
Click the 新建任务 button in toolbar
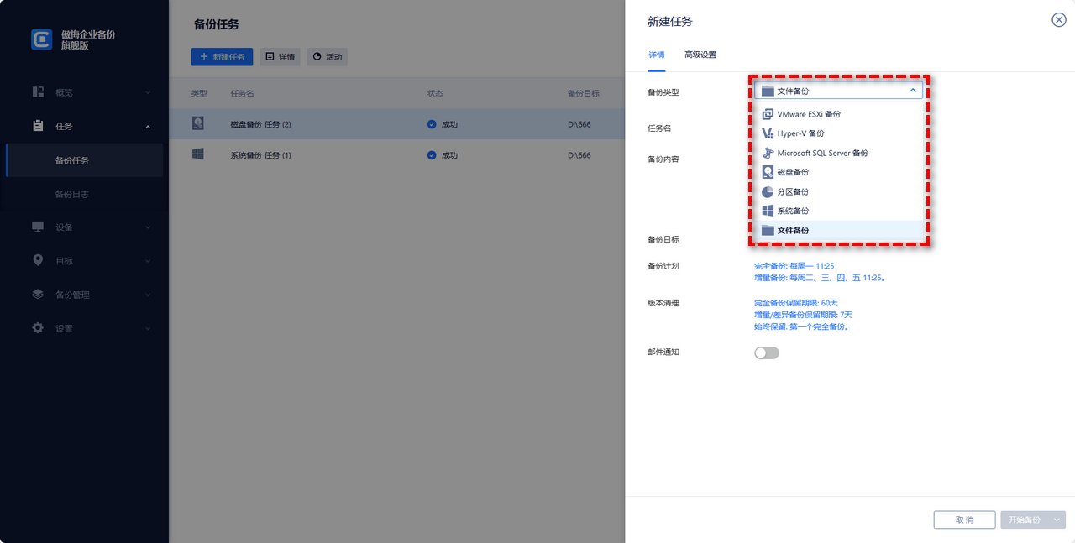(222, 57)
